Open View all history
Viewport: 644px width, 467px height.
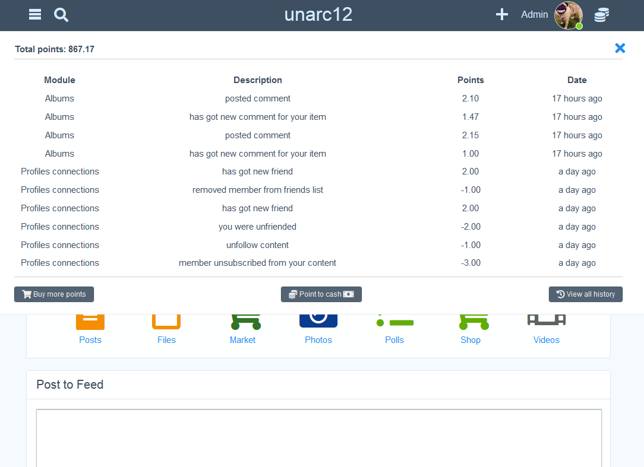pos(585,294)
